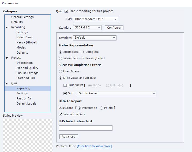Open the Template dropdown
192x152 pixels.
coord(95,38)
